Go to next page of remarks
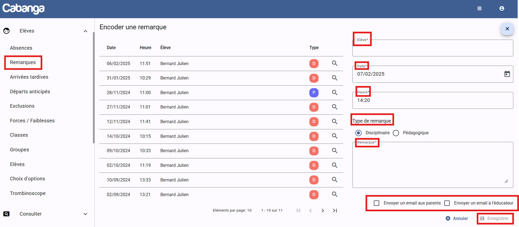 point(323,210)
